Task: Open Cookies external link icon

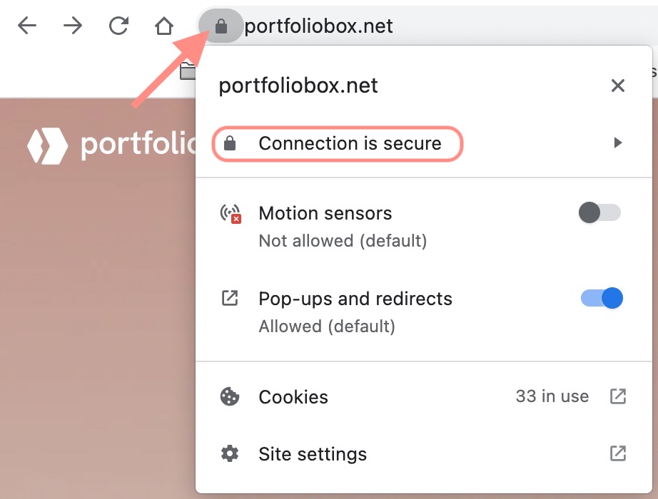Action: [x=618, y=396]
